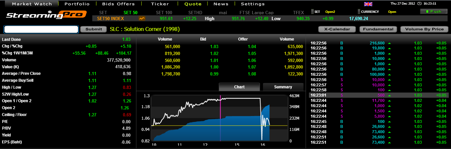The image size is (451, 149).
Task: Click the best offer price 1.04
Action: point(252,46)
